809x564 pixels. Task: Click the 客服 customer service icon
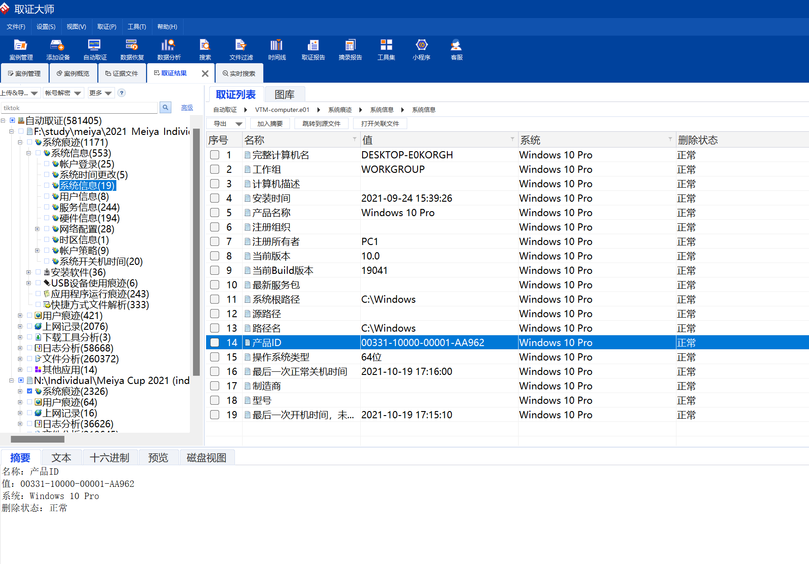click(x=456, y=50)
